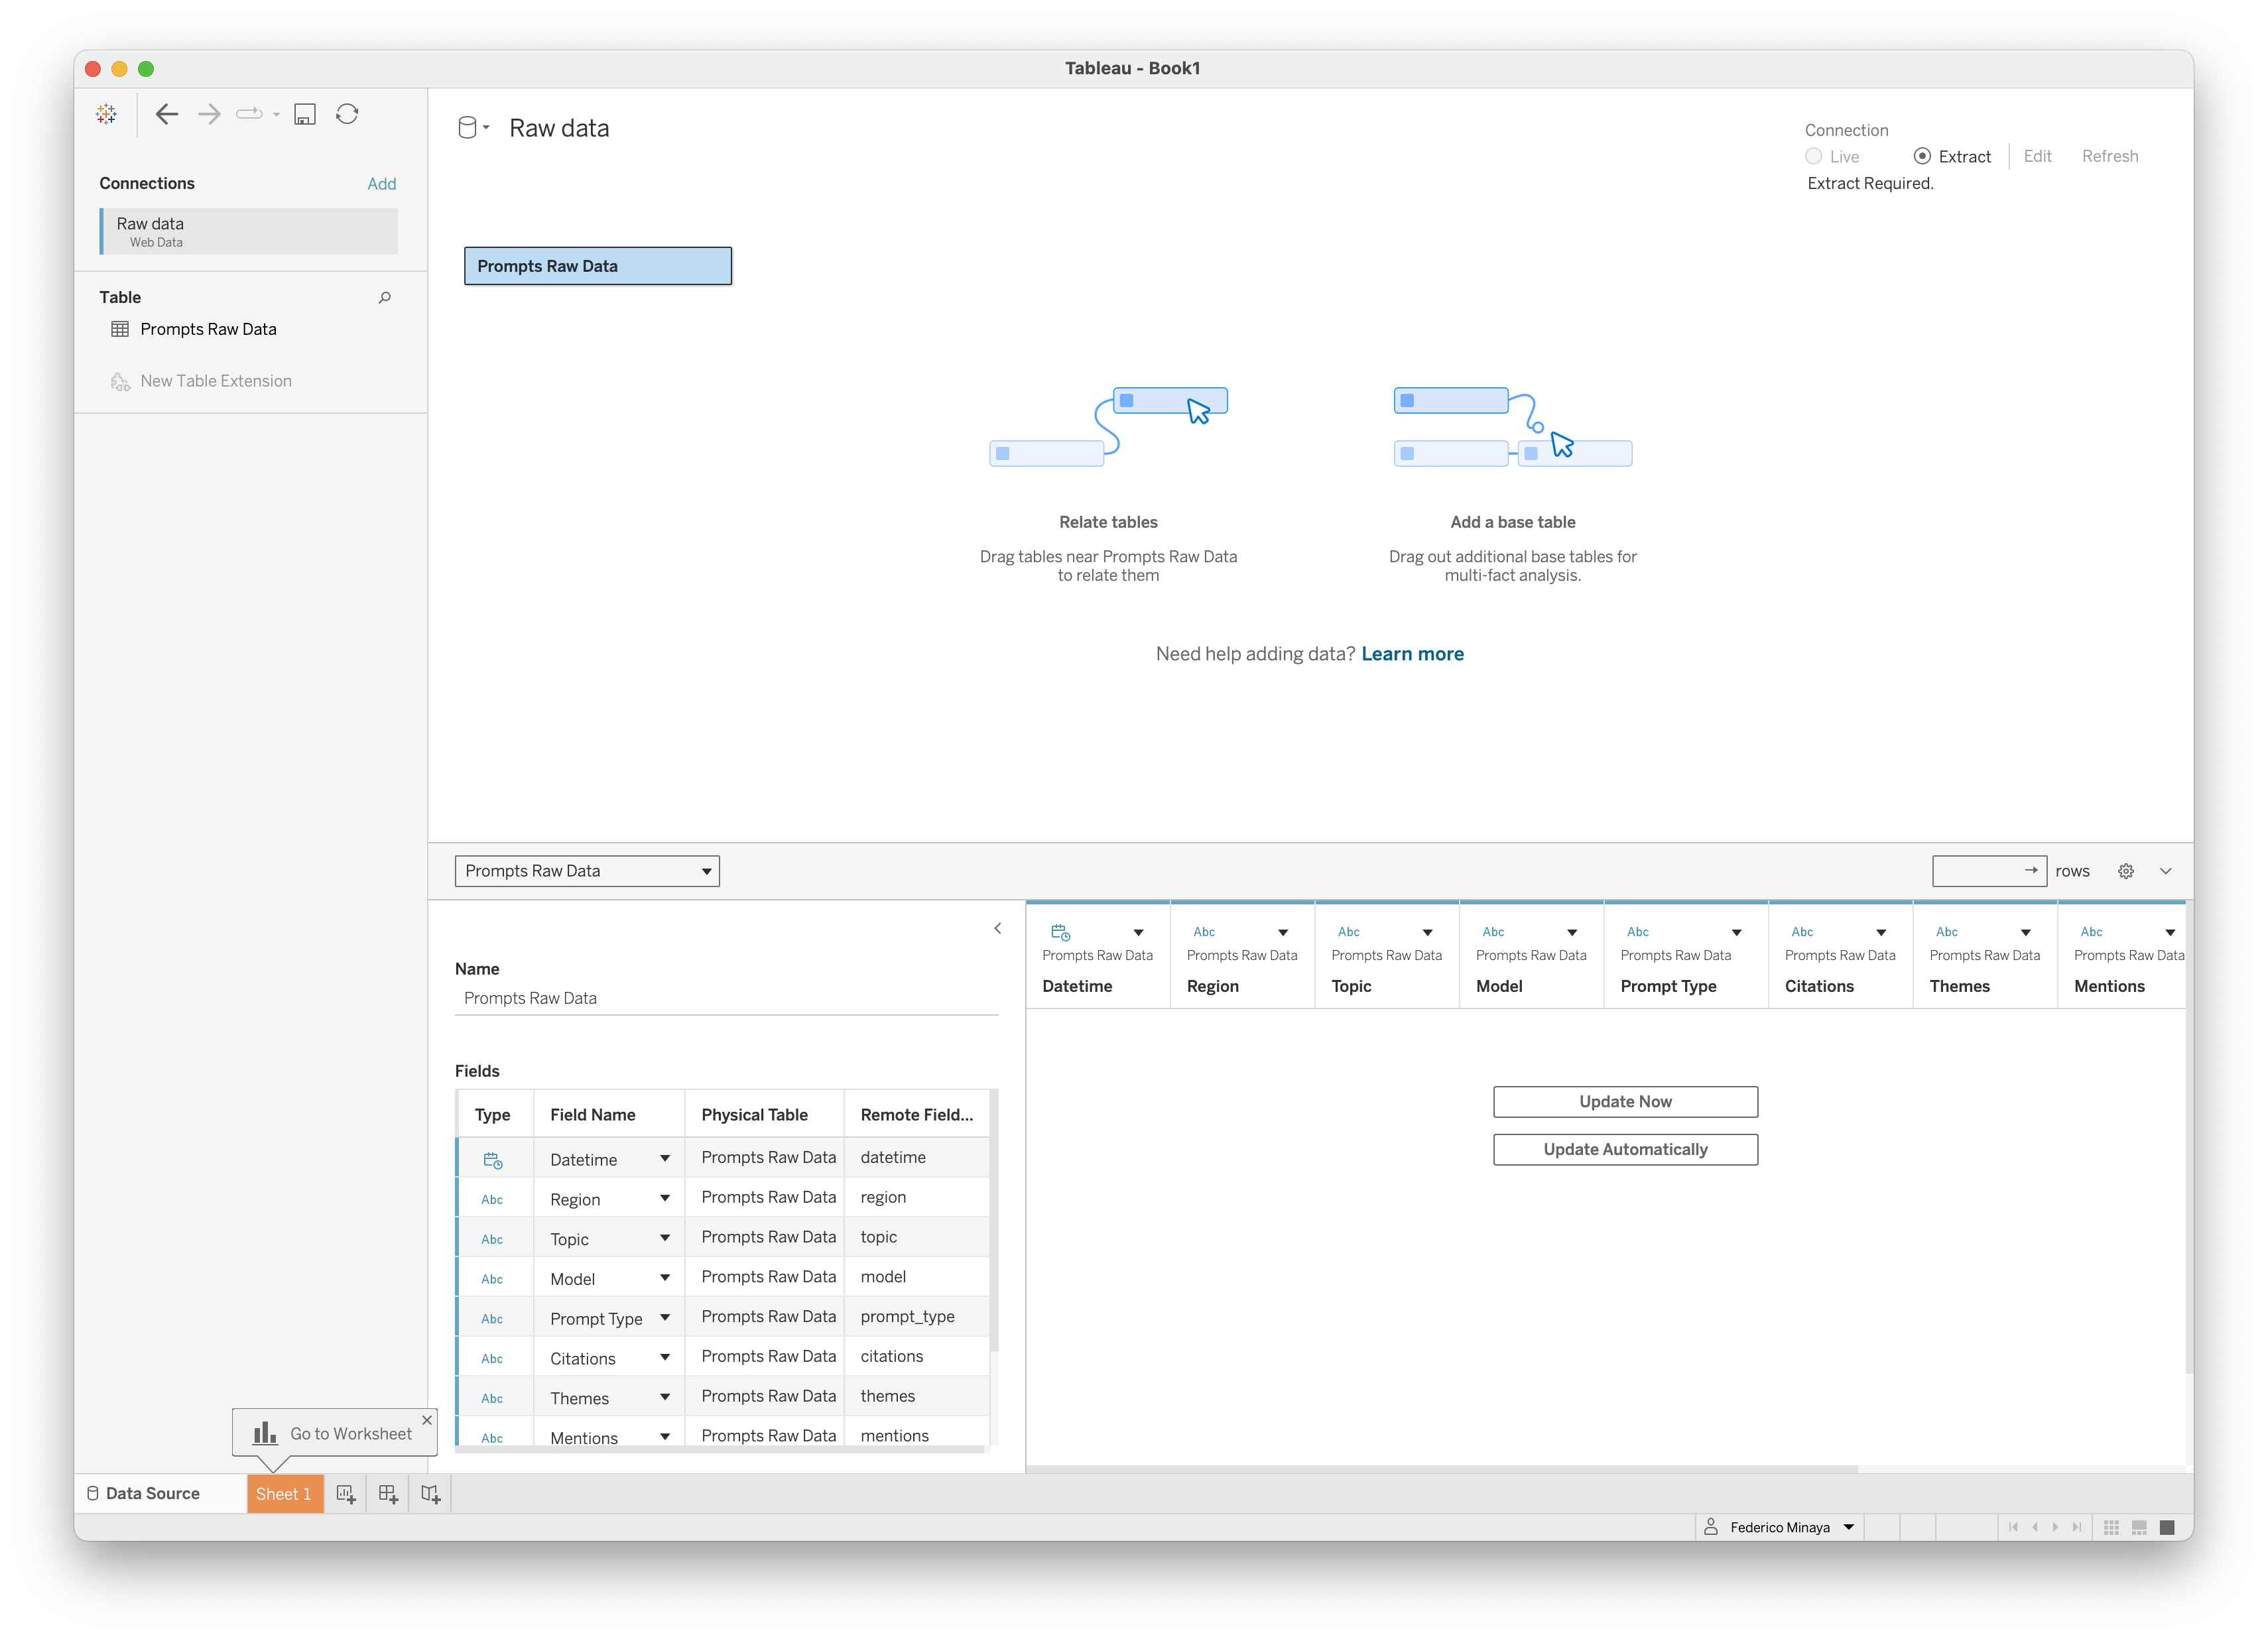Click Refresh extract link
The image size is (2268, 1639).
point(2109,156)
